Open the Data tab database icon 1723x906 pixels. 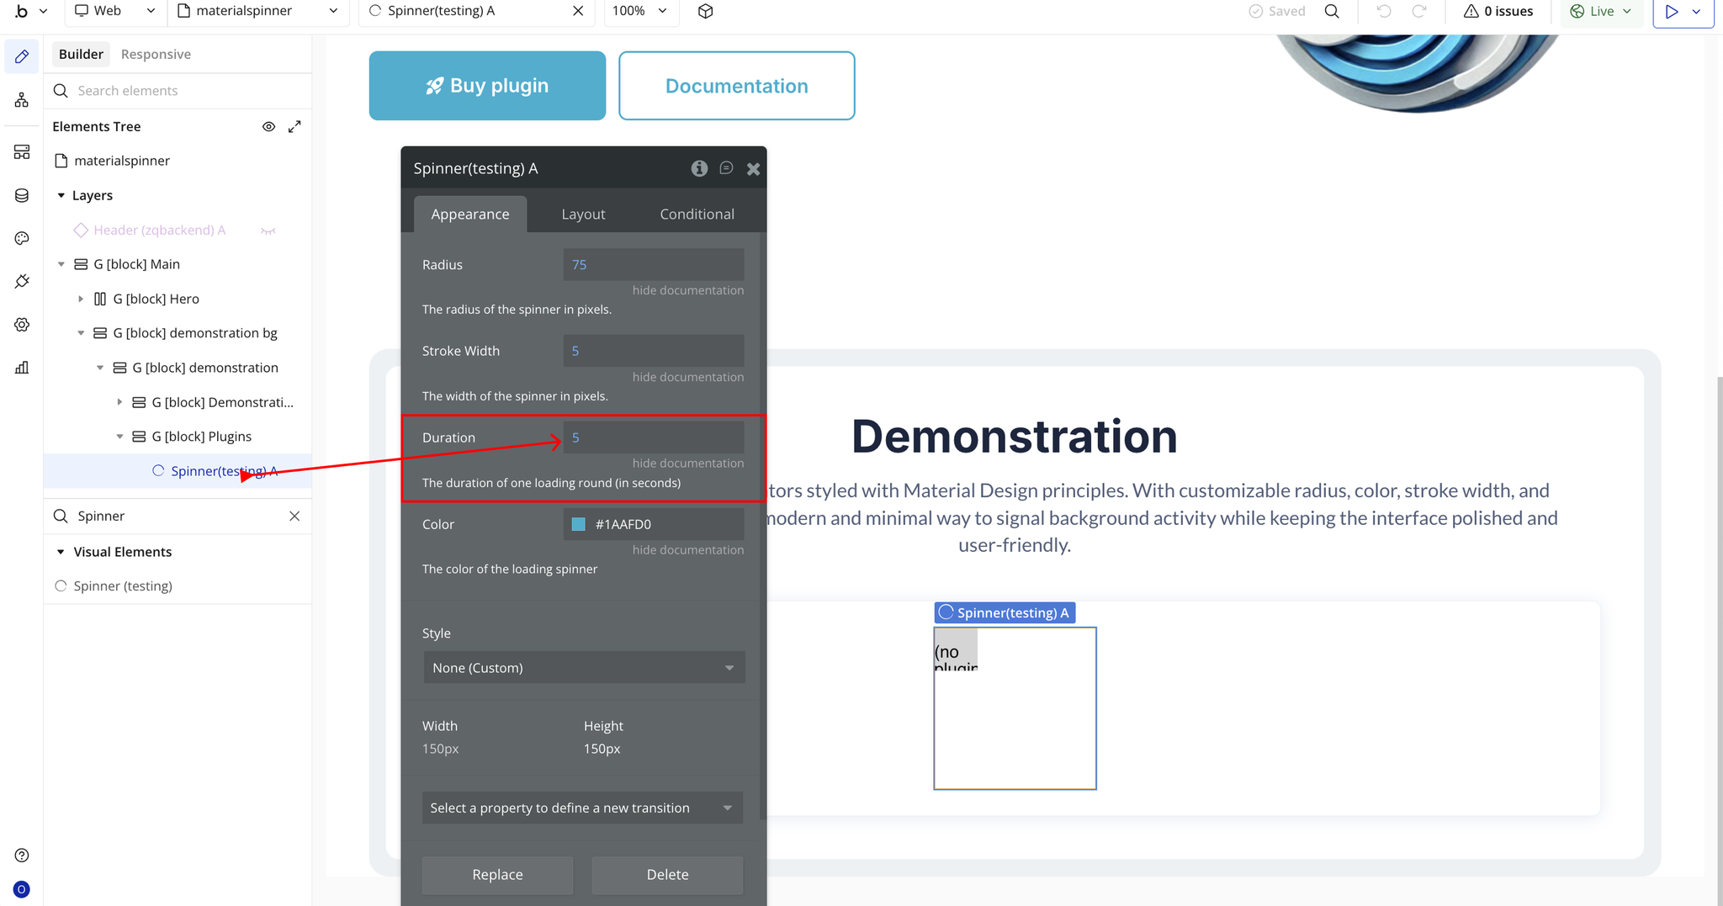click(x=22, y=195)
